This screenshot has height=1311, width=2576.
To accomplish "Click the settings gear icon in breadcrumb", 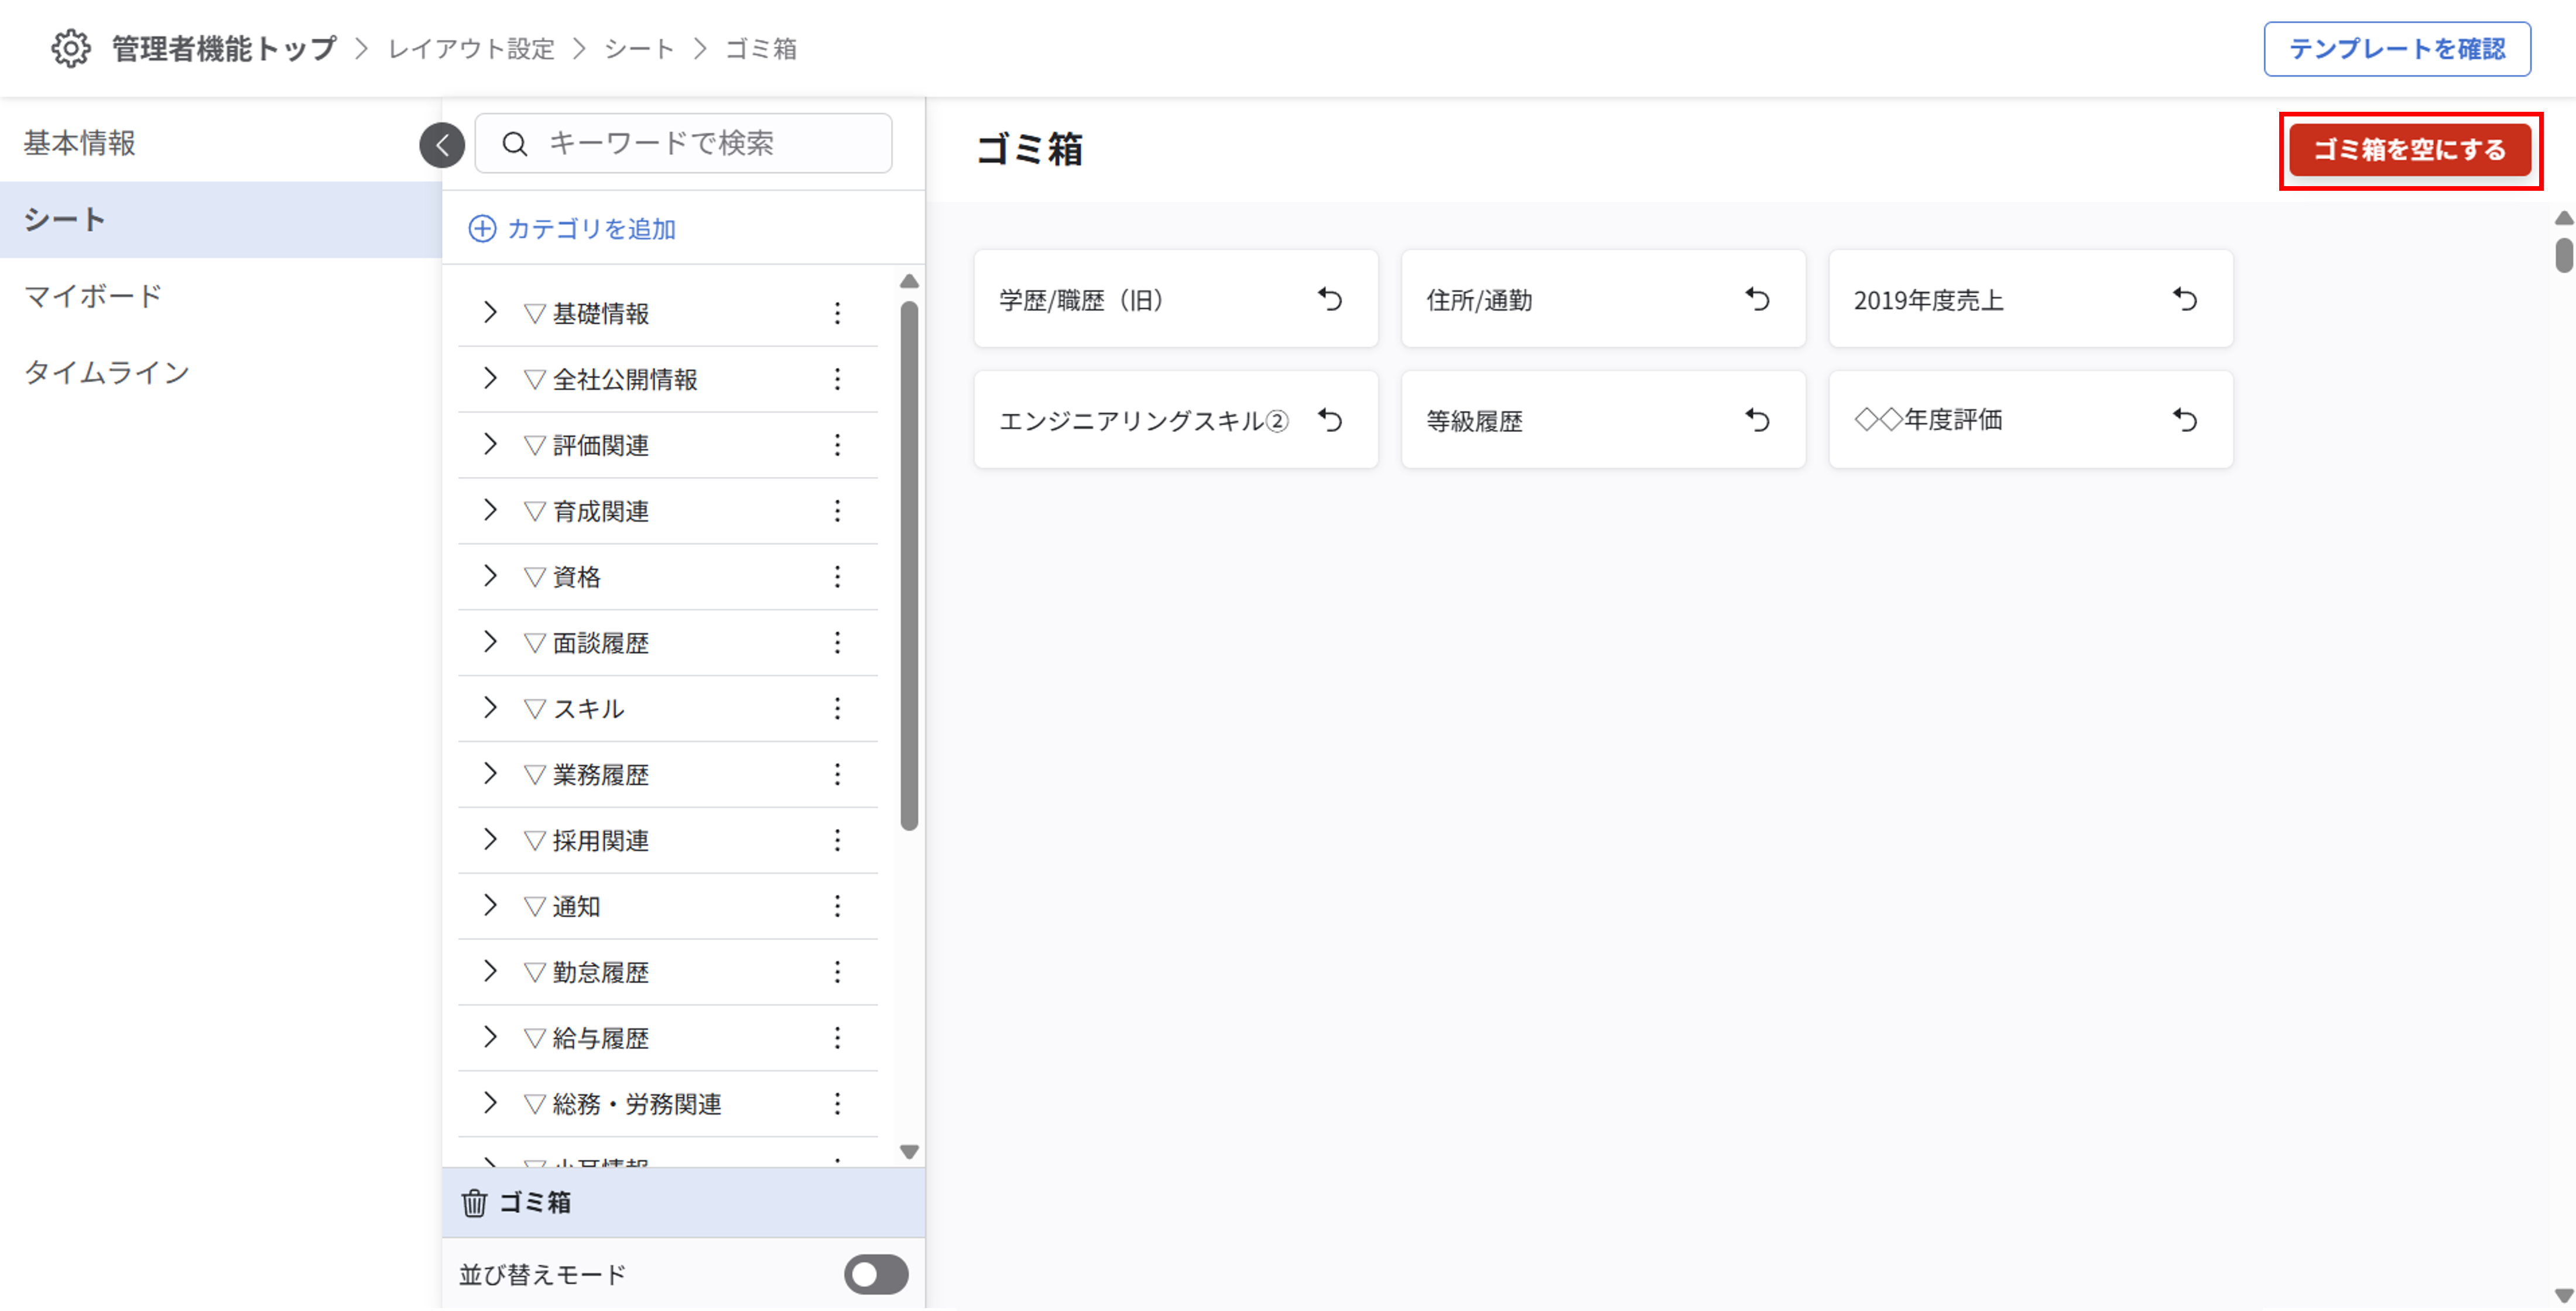I will pos(71,48).
